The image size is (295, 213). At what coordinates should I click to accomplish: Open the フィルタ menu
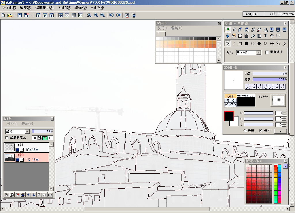pyautogui.click(x=64, y=8)
